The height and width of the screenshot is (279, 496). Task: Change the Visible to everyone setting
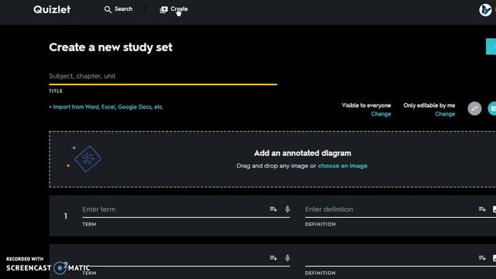[x=381, y=114]
